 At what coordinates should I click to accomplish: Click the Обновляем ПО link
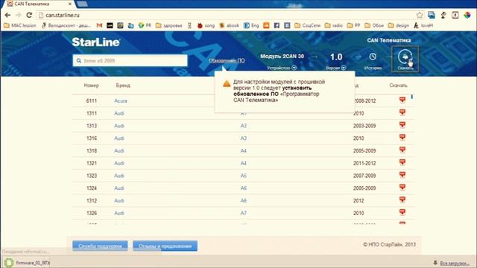pyautogui.click(x=227, y=60)
